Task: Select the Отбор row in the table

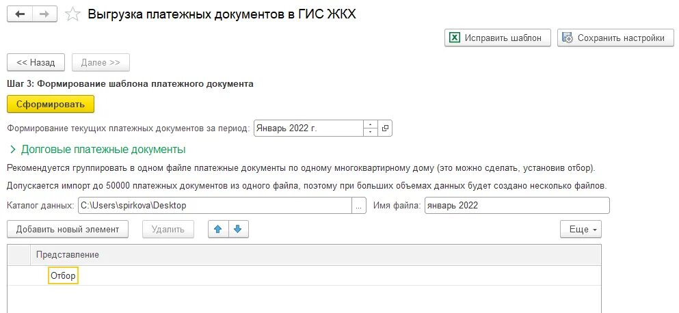Action: pyautogui.click(x=304, y=276)
